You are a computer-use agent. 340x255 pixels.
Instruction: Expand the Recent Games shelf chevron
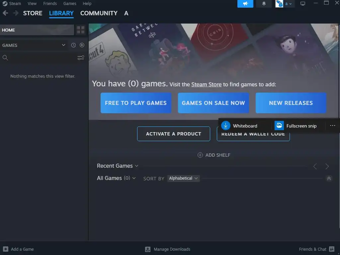(x=136, y=166)
